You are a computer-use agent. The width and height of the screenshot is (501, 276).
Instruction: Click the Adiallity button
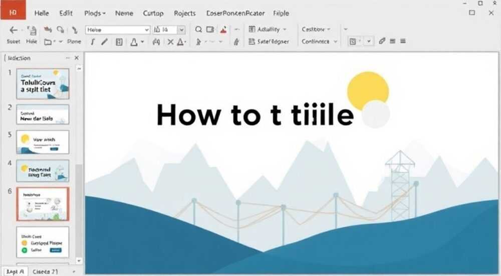[x=268, y=29]
